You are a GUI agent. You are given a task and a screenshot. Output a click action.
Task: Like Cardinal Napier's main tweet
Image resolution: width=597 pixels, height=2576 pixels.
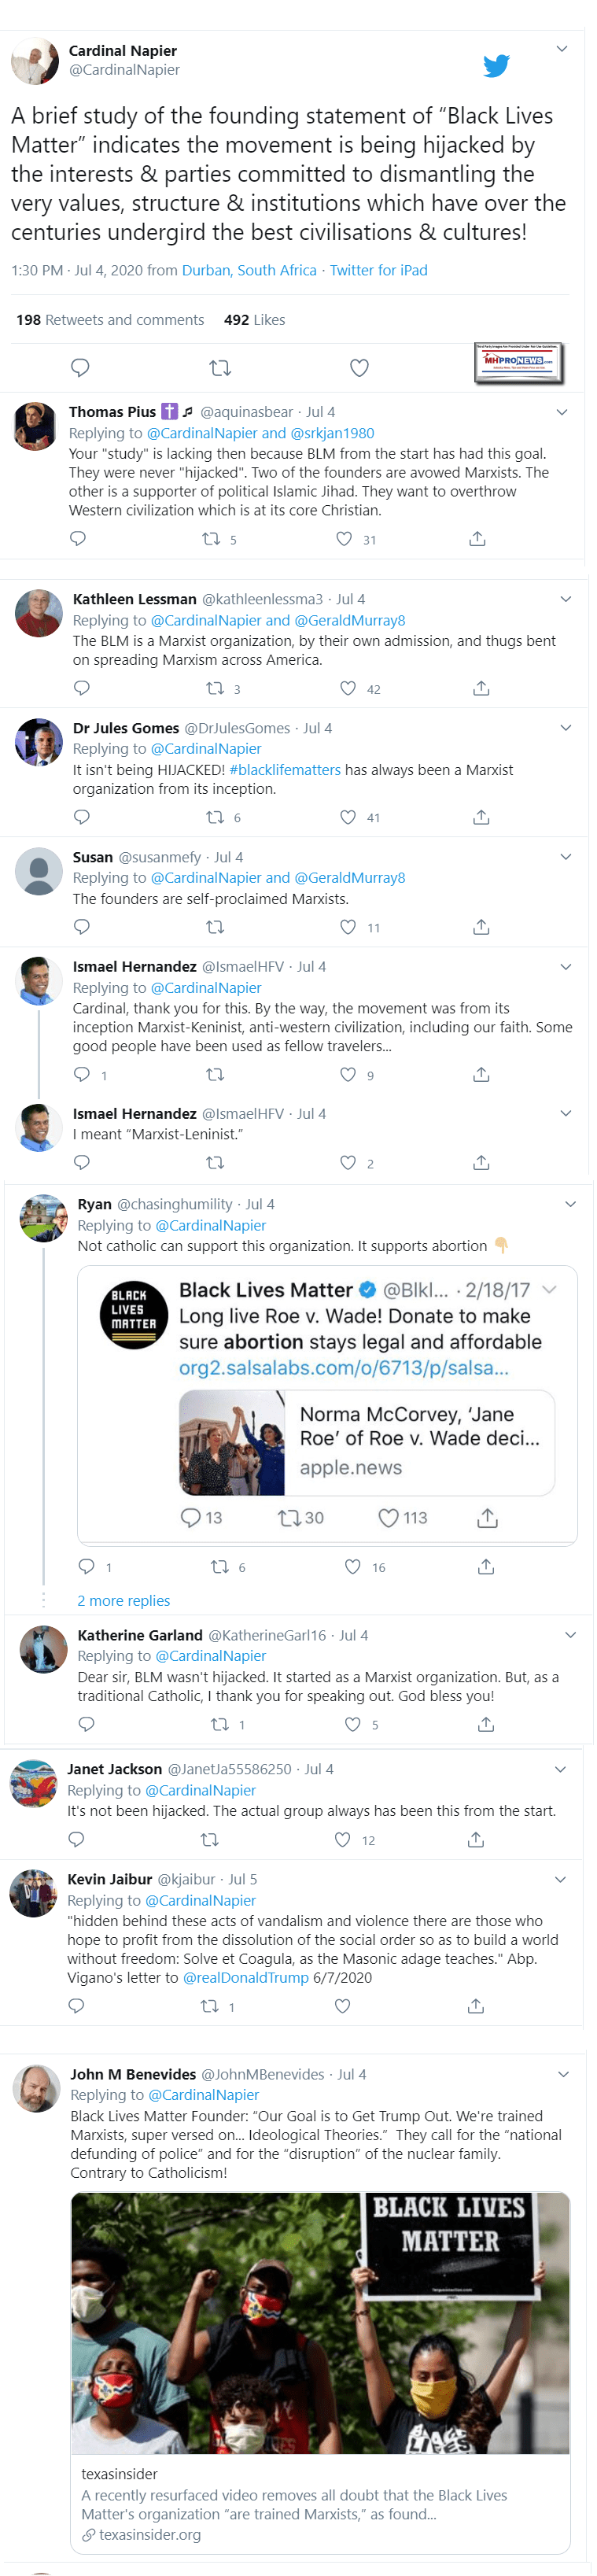coord(359,368)
